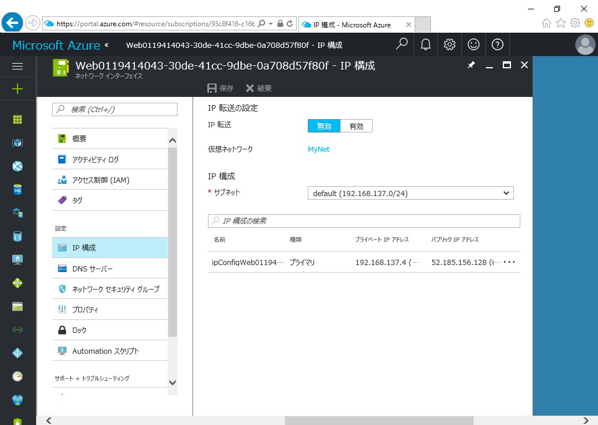598x425 pixels.
Task: Click the menu scroll-down chevron
Action: click(172, 382)
